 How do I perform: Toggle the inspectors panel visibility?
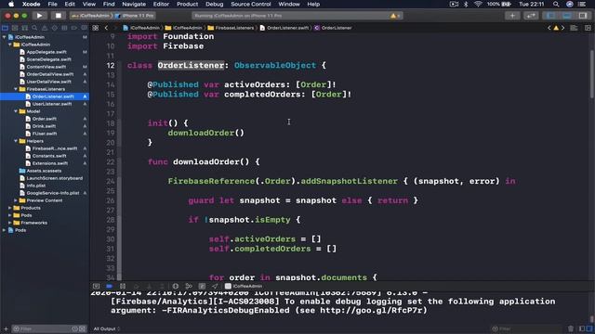pyautogui.click(x=583, y=16)
